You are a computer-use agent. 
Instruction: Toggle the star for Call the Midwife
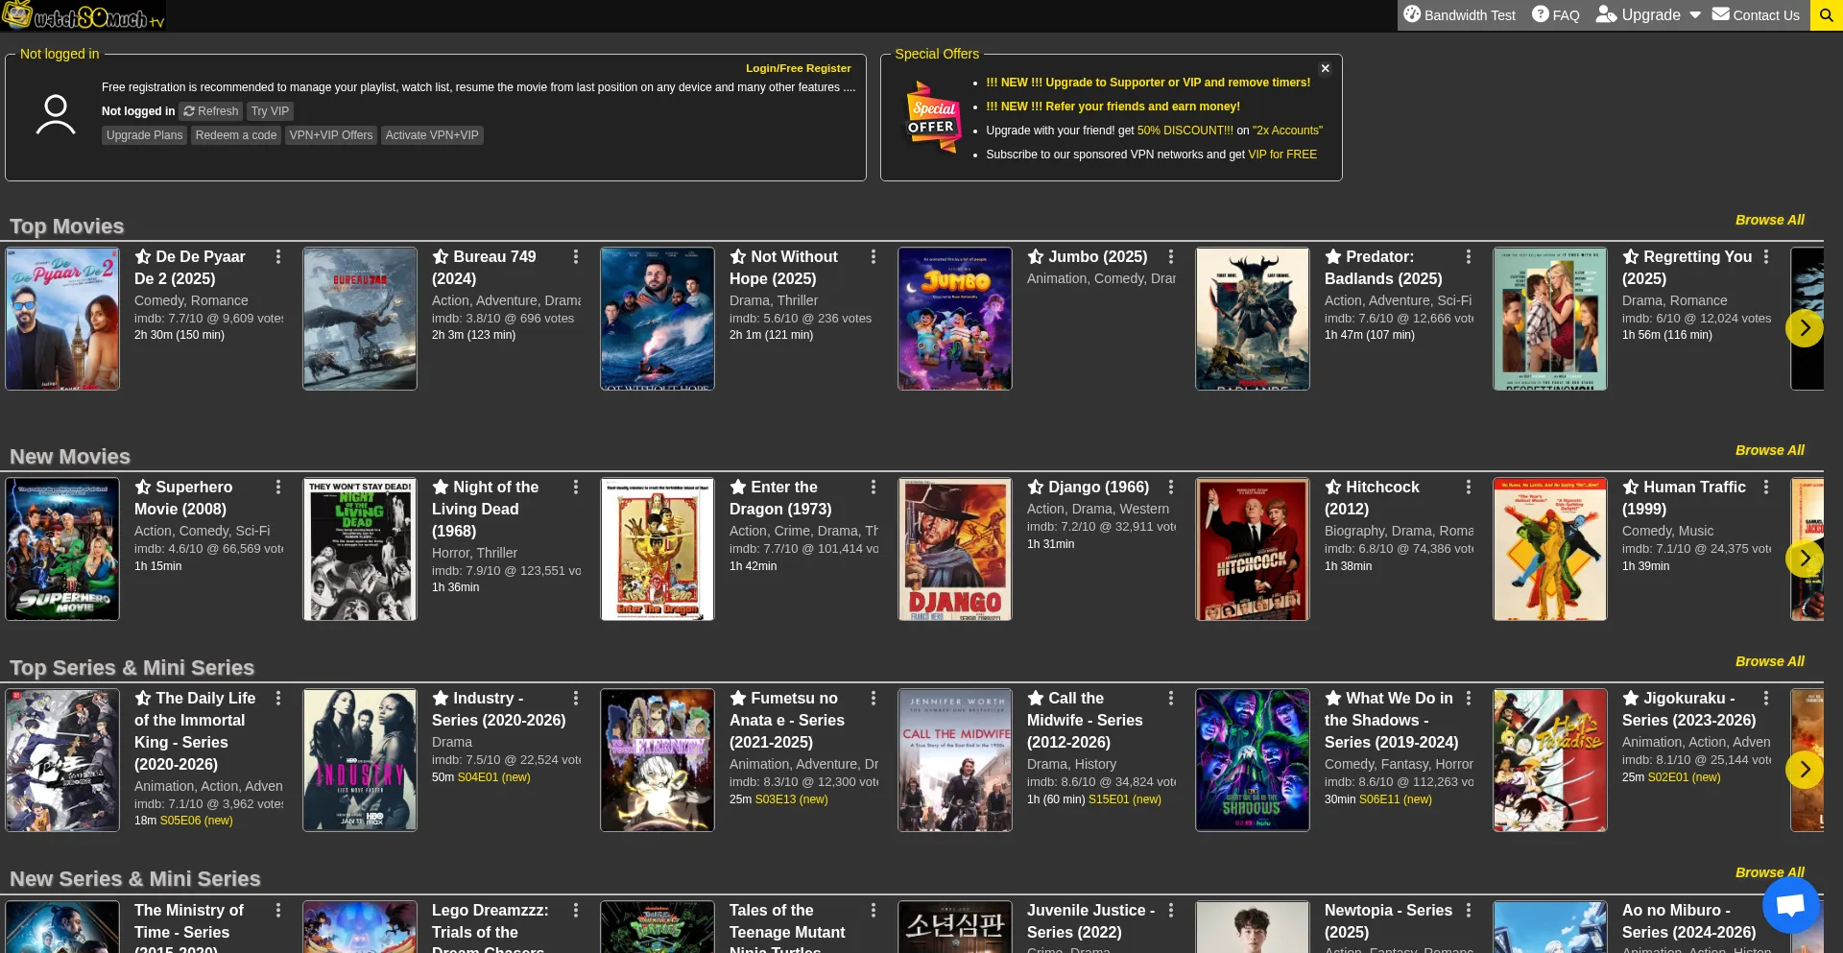1036,699
